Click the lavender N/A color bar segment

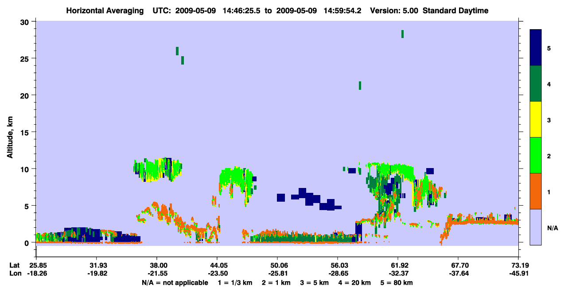(x=536, y=227)
